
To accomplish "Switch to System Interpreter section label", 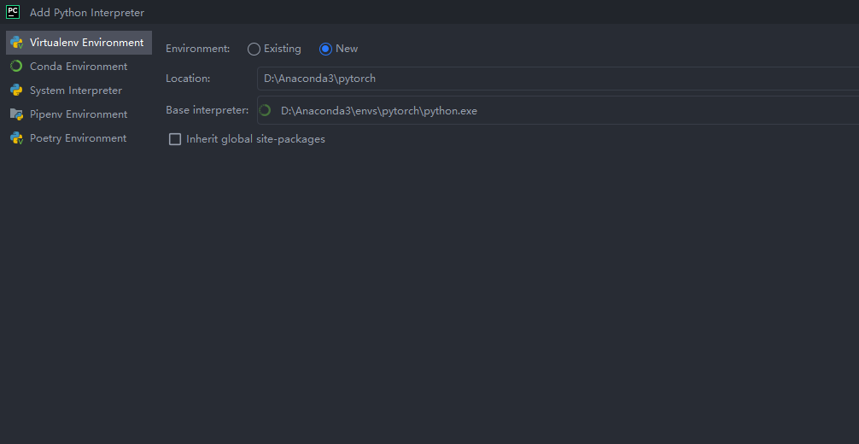I will tap(76, 91).
